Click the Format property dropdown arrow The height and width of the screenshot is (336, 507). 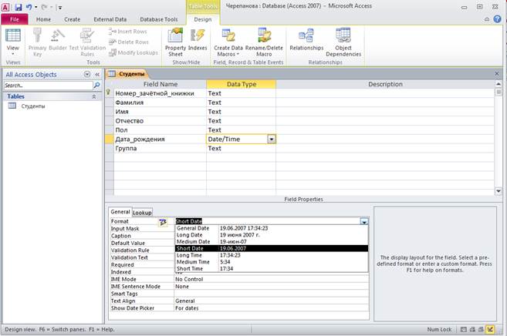point(364,221)
